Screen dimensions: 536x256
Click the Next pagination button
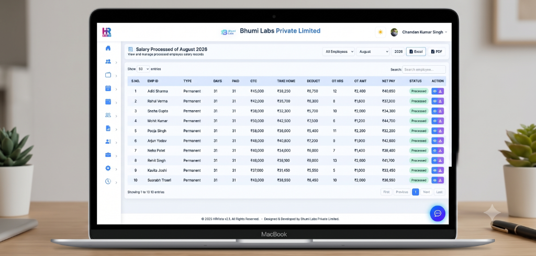(x=426, y=192)
